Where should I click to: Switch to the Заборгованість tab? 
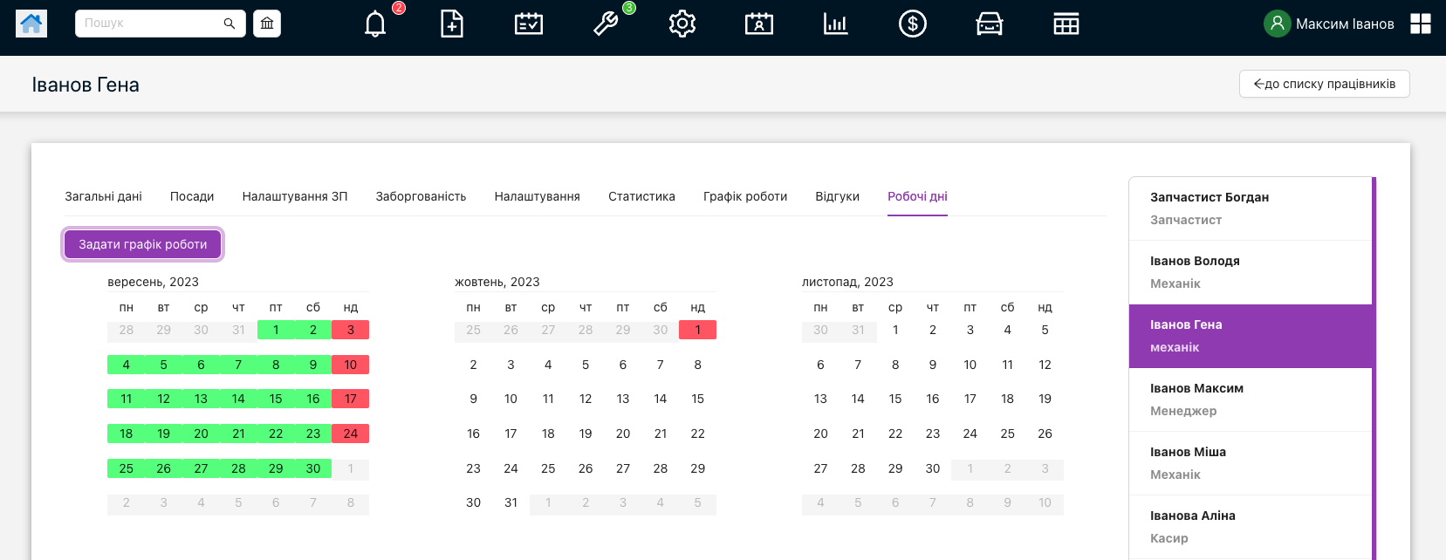coord(421,196)
